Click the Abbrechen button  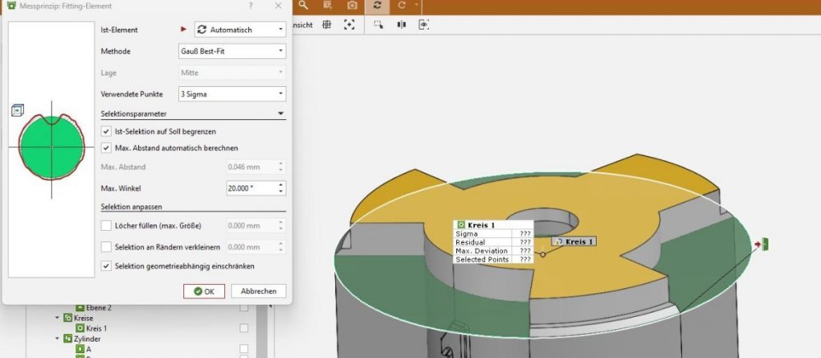[x=259, y=291]
